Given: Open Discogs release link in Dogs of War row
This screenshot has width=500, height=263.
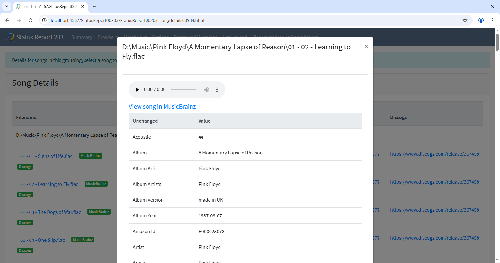Looking at the screenshot, I should click(x=434, y=210).
